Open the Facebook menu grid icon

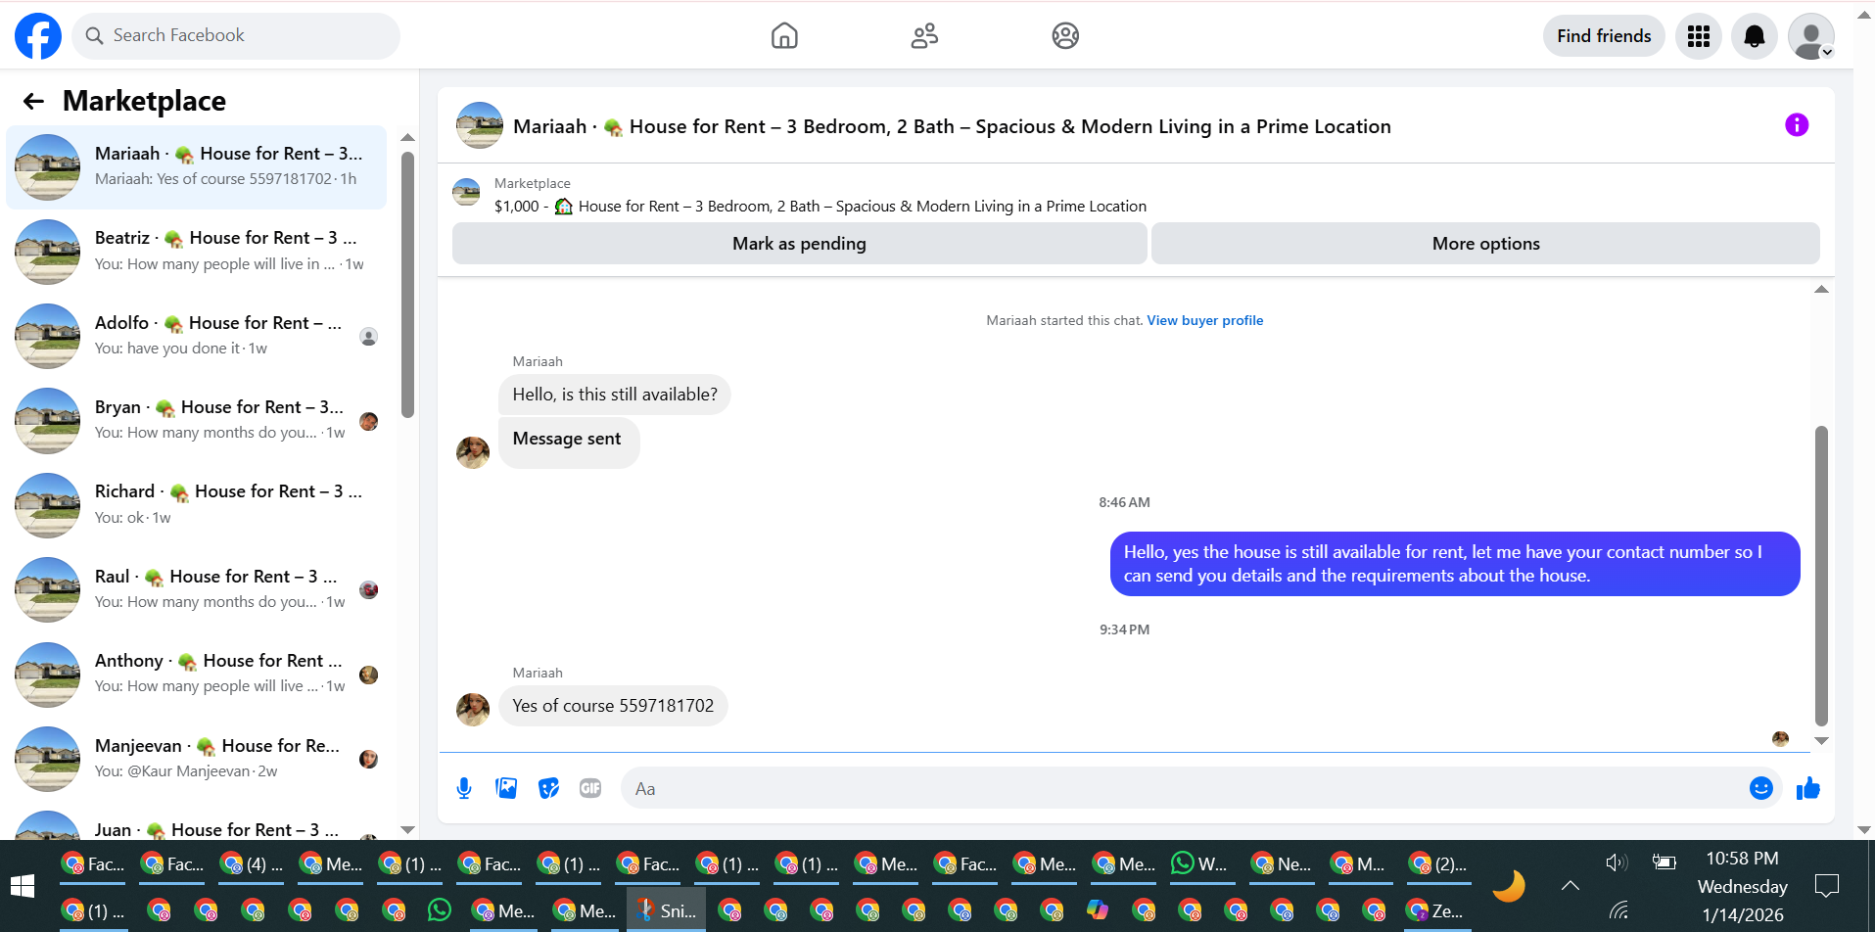point(1699,36)
